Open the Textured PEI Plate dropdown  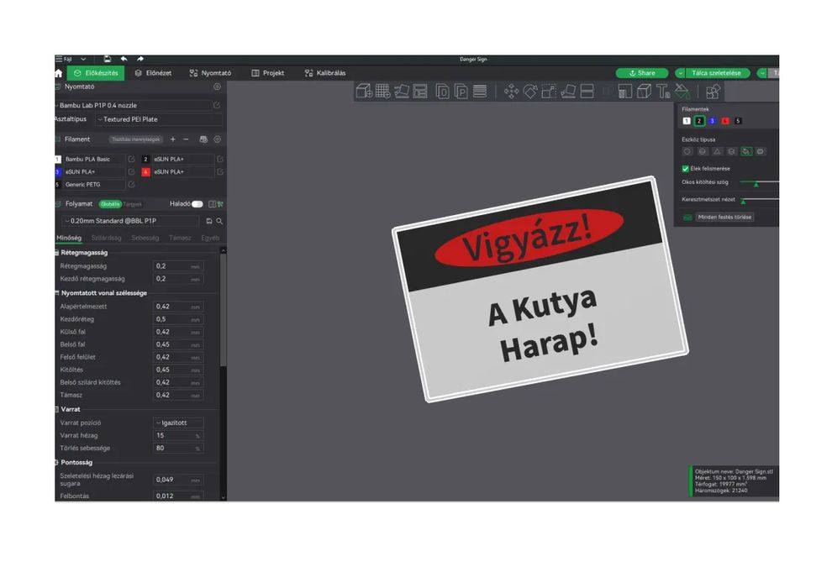click(160, 119)
